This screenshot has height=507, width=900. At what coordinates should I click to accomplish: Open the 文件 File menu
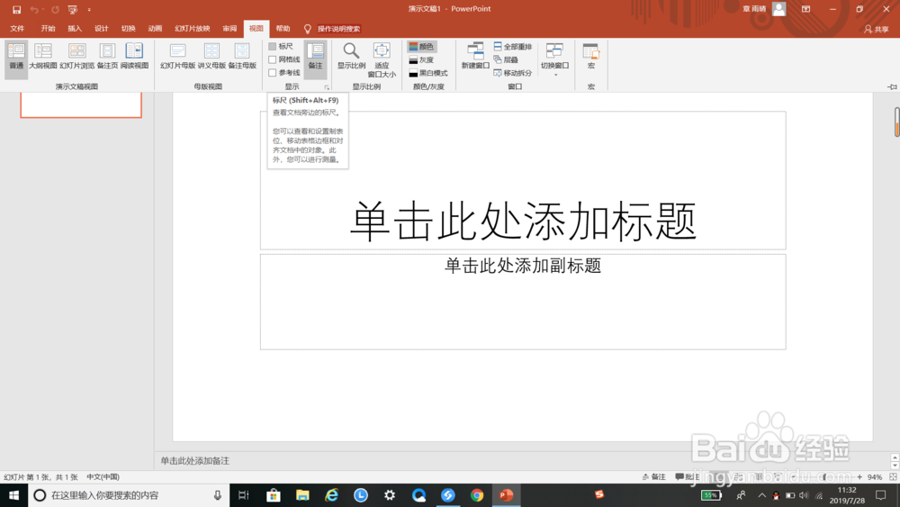click(x=17, y=28)
